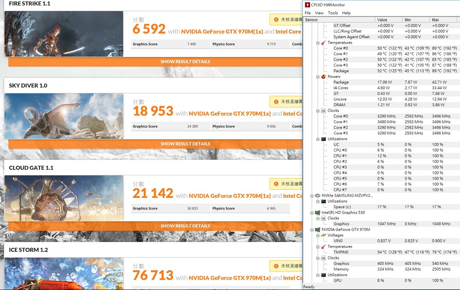Collapse the Intel HD Graphics 530 node

(312, 213)
